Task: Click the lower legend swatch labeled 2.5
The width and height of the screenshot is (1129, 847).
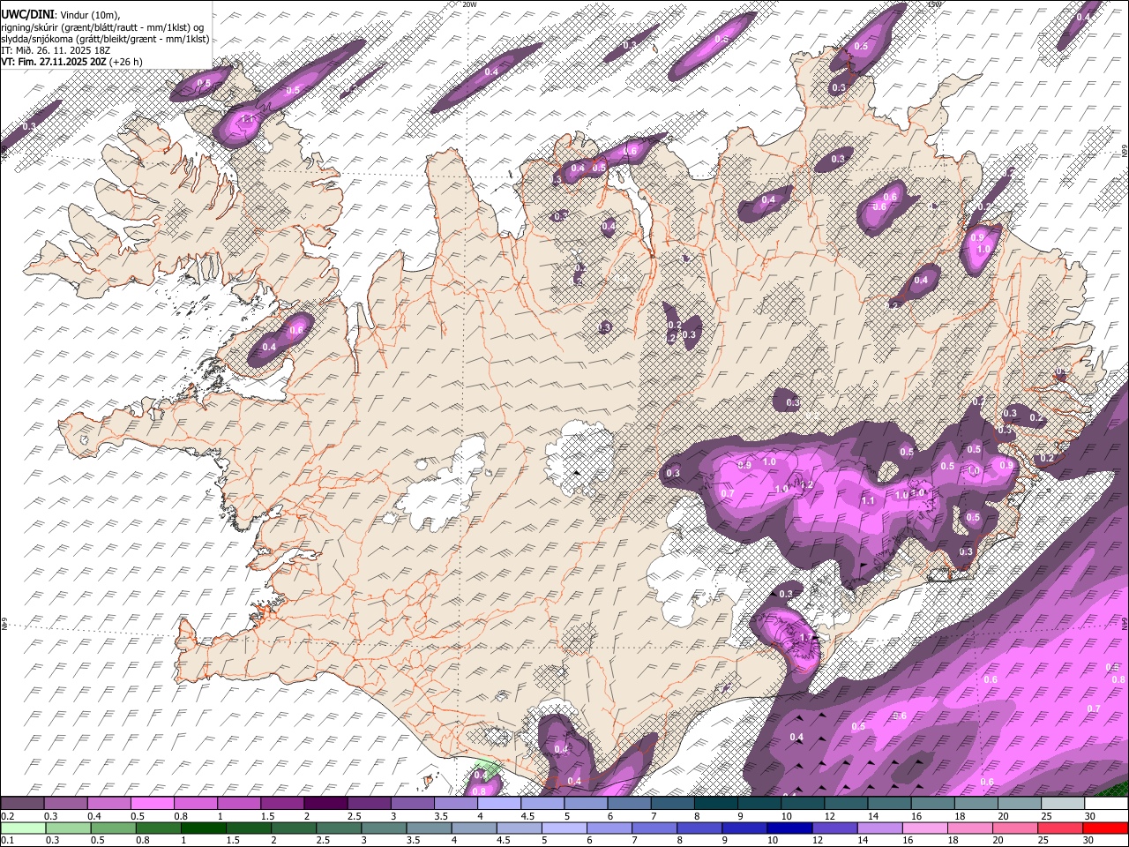Action: point(339,828)
